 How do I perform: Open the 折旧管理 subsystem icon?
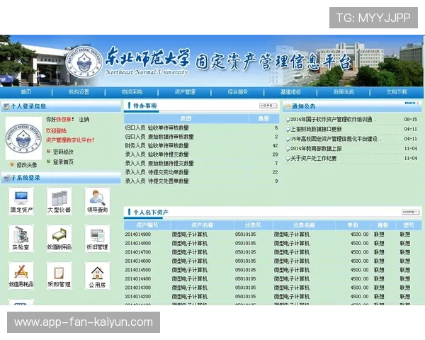[97, 238]
